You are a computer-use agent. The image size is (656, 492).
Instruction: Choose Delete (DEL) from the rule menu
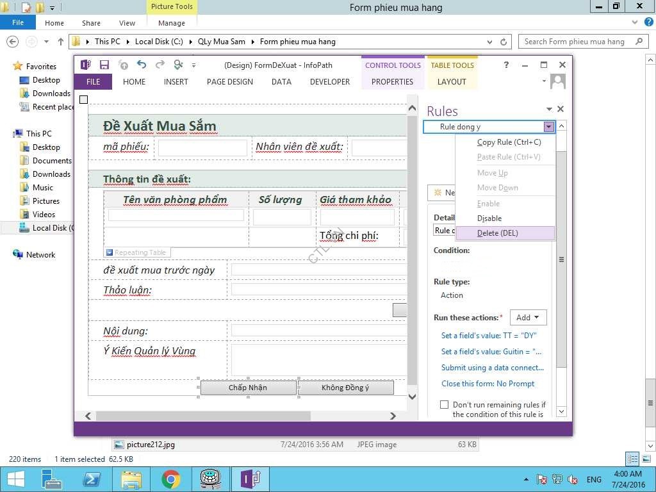tap(497, 233)
